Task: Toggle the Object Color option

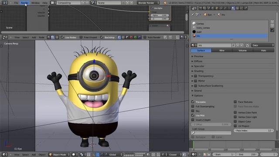Action: click(235, 121)
